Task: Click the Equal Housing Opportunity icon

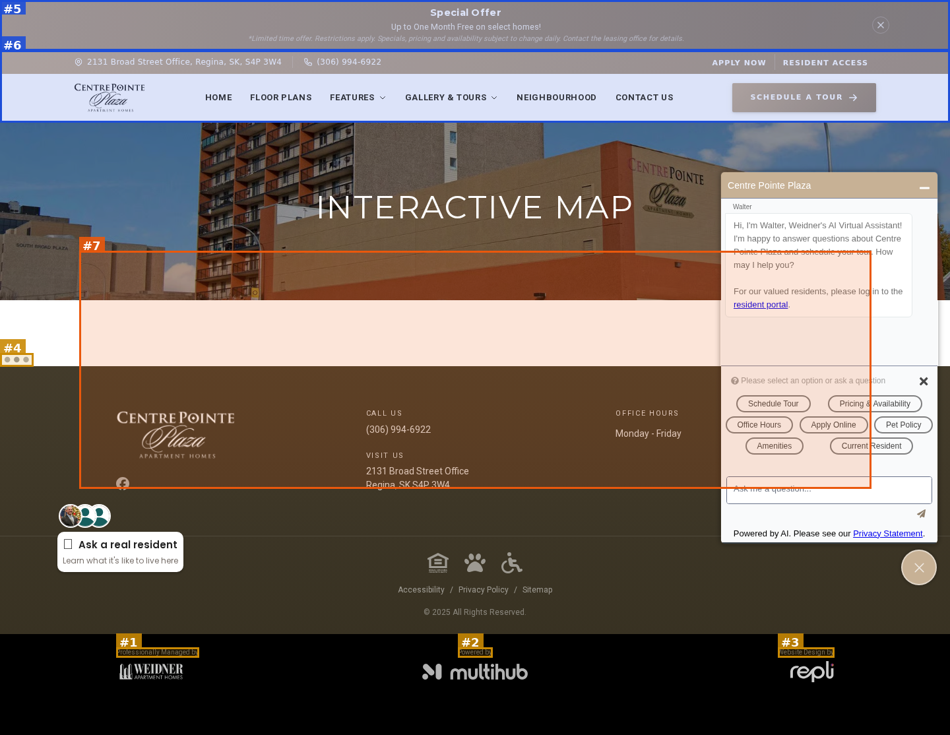Action: point(438,563)
